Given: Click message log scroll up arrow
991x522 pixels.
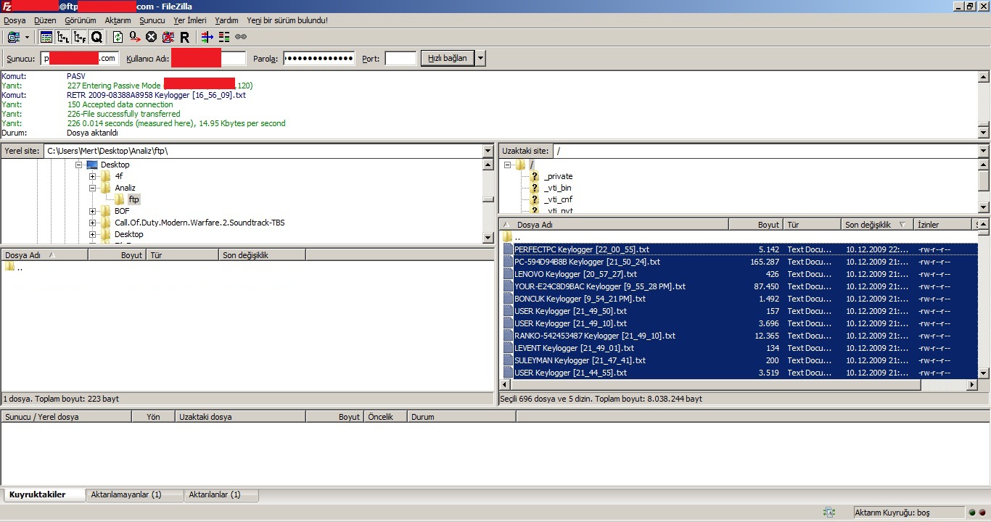Looking at the screenshot, I should click(x=984, y=77).
